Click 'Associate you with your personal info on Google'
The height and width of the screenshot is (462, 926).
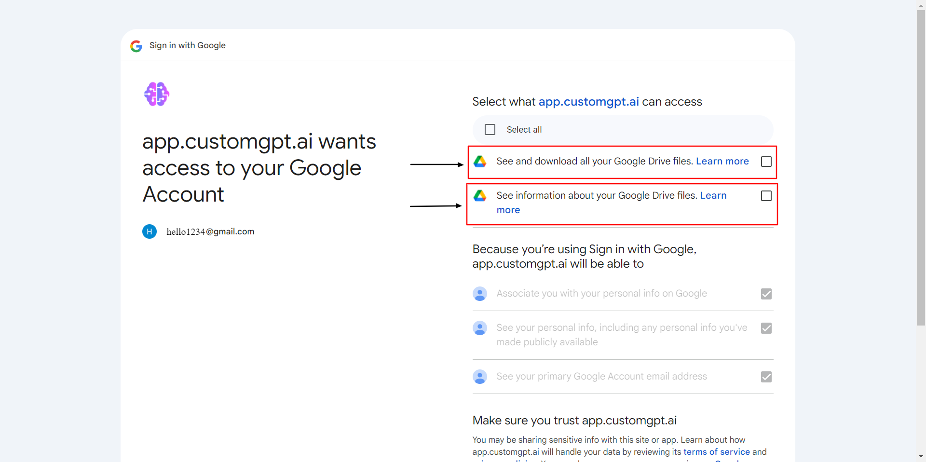click(601, 293)
